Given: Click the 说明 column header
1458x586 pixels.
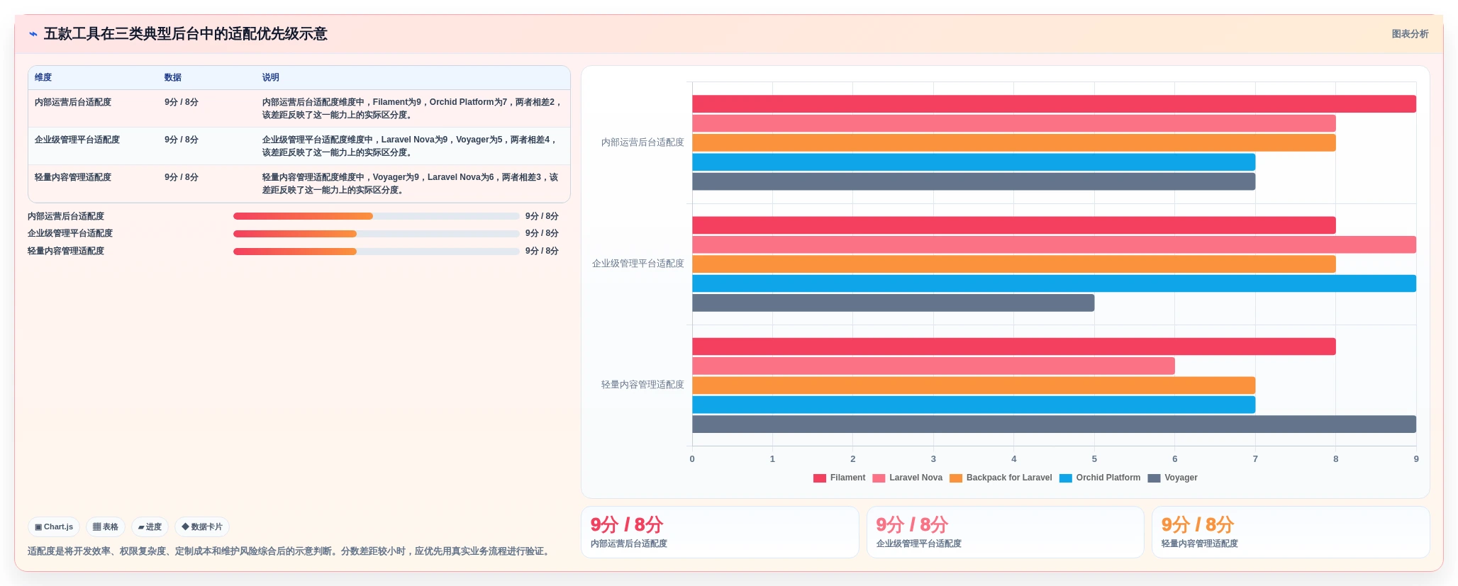Looking at the screenshot, I should pos(271,77).
